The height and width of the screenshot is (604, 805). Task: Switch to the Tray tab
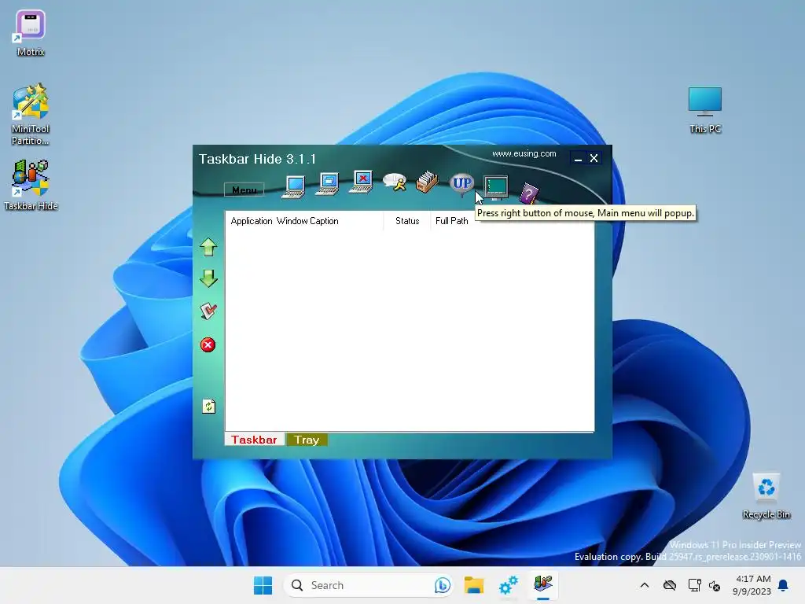pyautogui.click(x=307, y=440)
